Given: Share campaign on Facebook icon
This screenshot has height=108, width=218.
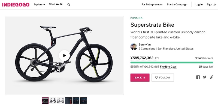Looking at the screenshot, I should coord(198,77).
